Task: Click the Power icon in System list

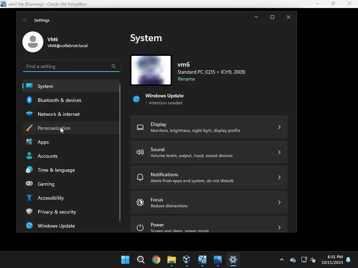Action: pyautogui.click(x=140, y=228)
